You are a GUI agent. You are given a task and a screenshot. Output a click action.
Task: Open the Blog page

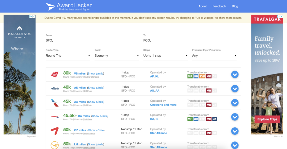point(235,6)
